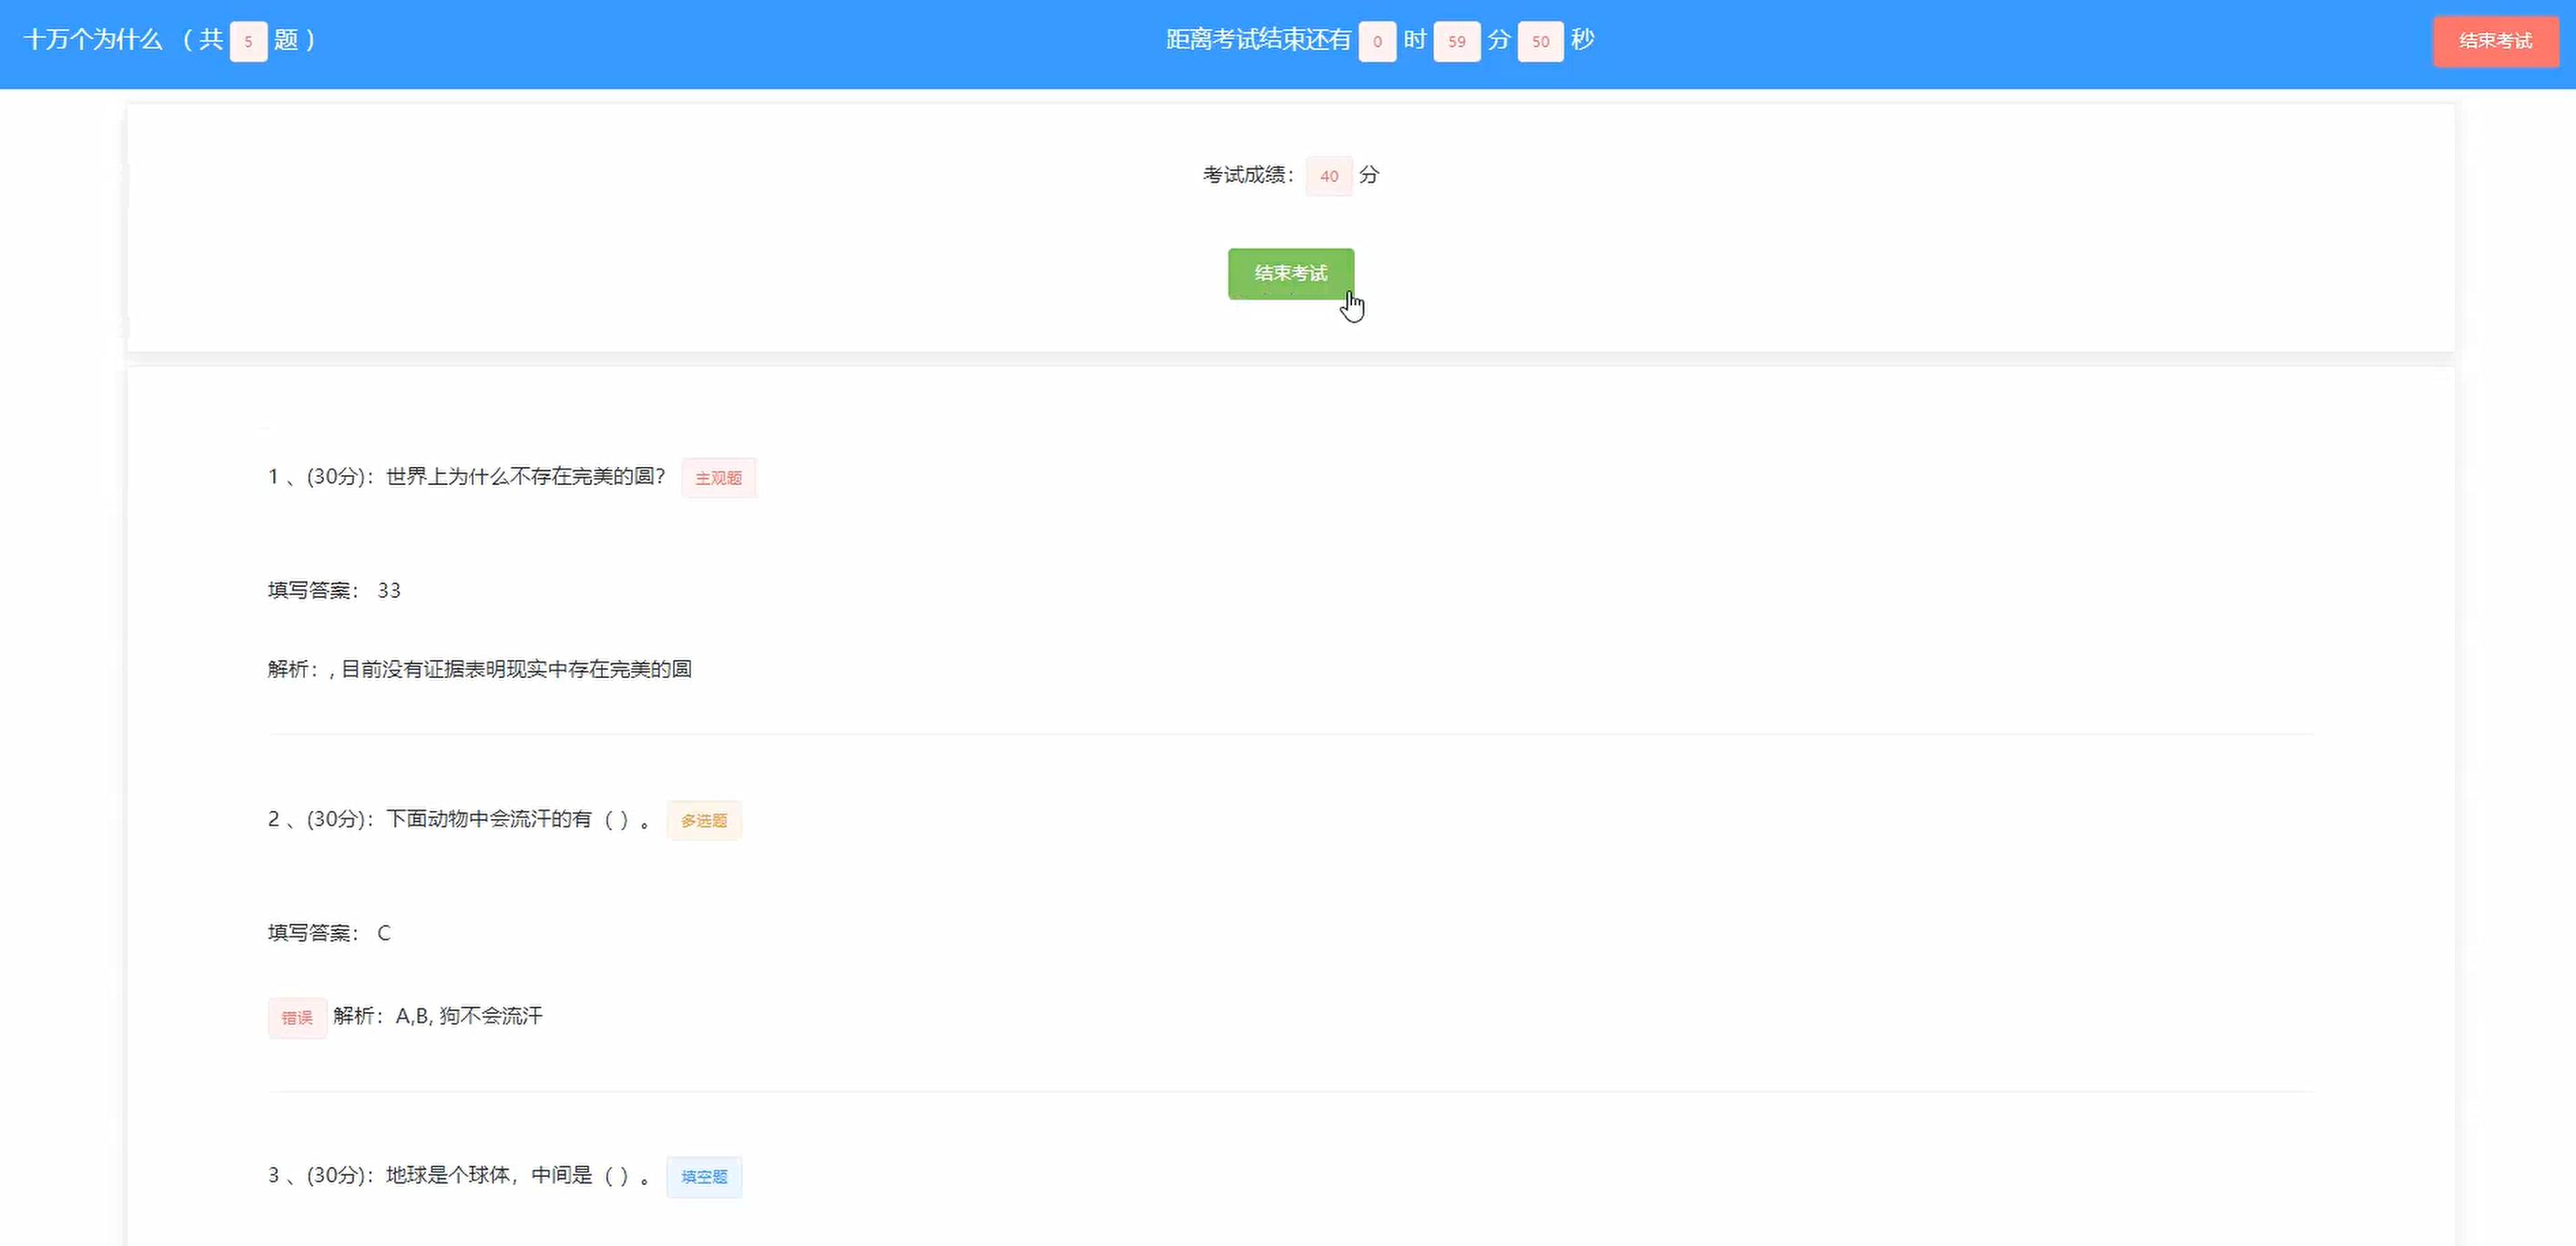
Task: Click the seconds countdown box showing 50
Action: pyautogui.click(x=1540, y=42)
